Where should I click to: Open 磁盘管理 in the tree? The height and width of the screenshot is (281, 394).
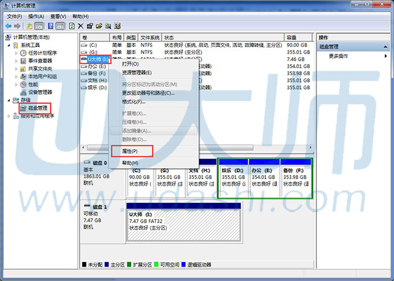coord(38,108)
